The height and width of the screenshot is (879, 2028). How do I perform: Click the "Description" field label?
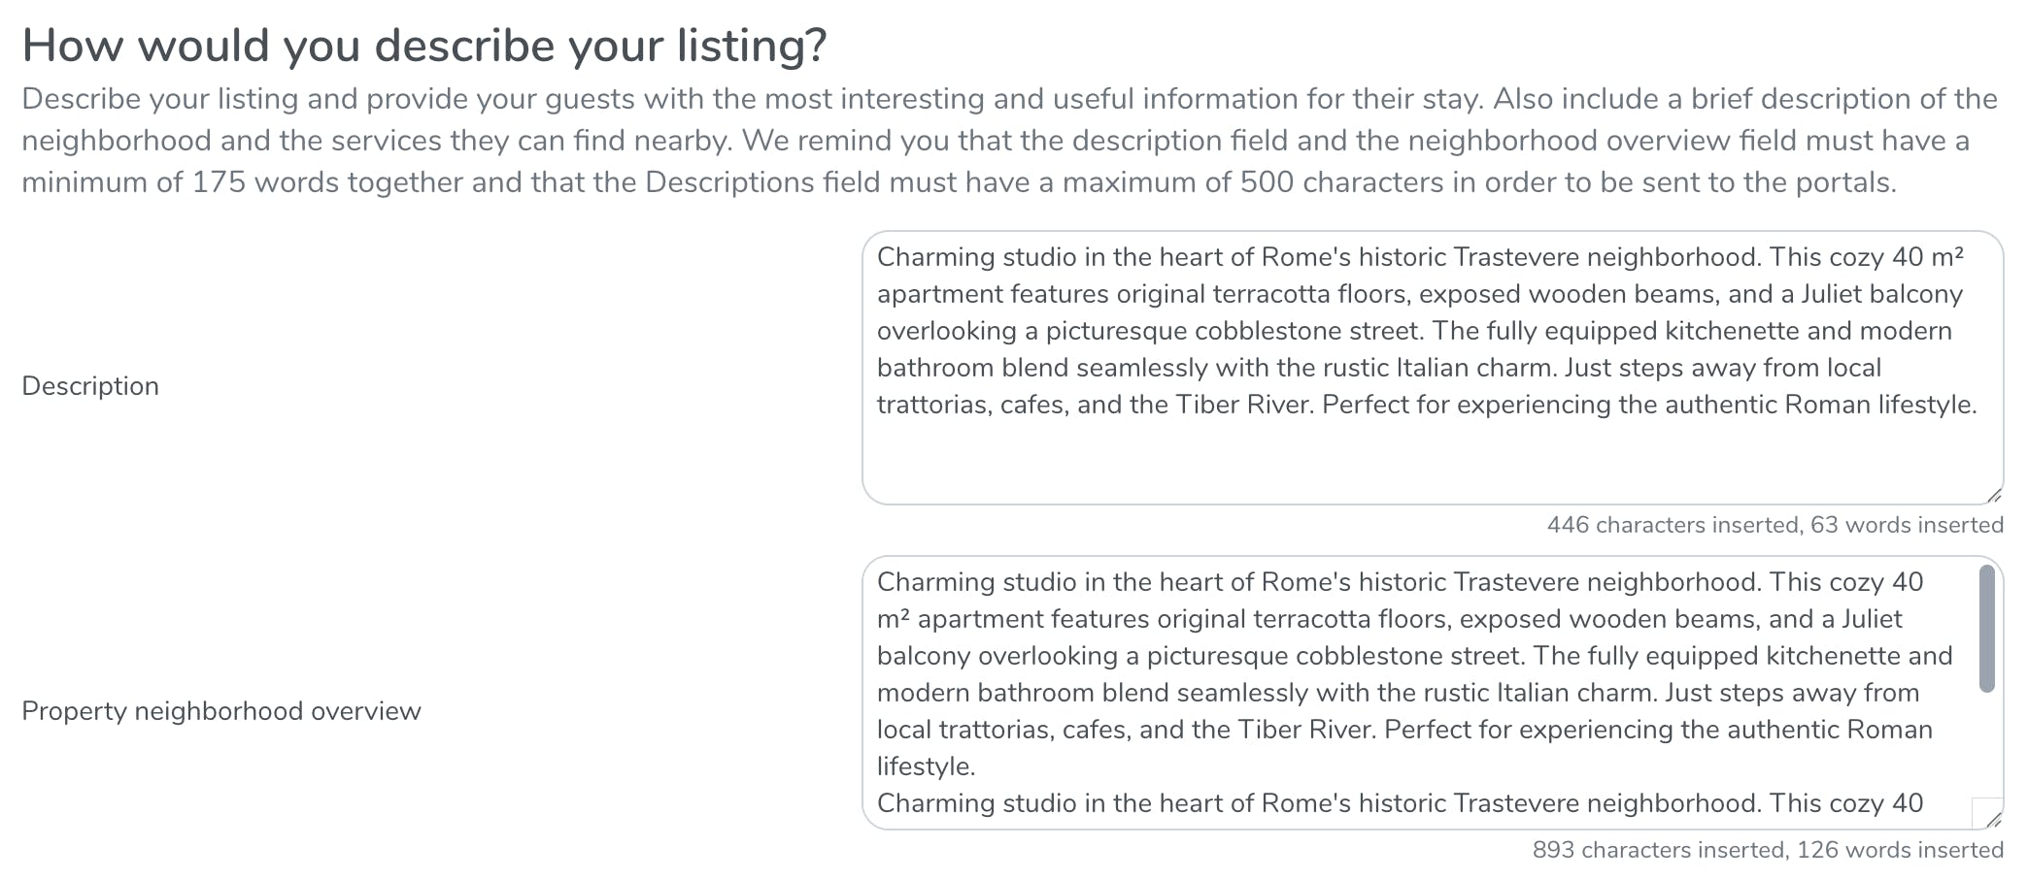pos(90,386)
